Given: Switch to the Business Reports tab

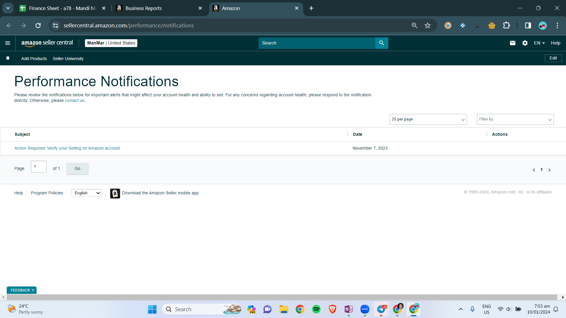Looking at the screenshot, I should pos(159,8).
